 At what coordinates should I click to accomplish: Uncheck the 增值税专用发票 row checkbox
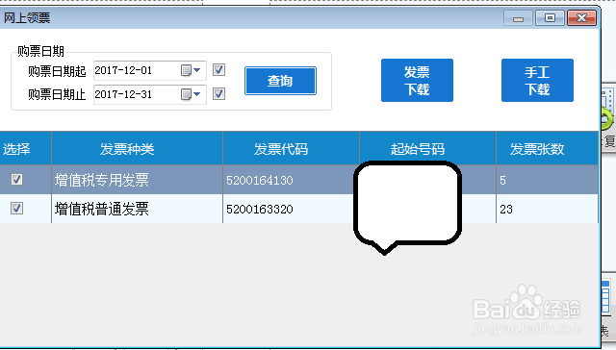(x=16, y=180)
